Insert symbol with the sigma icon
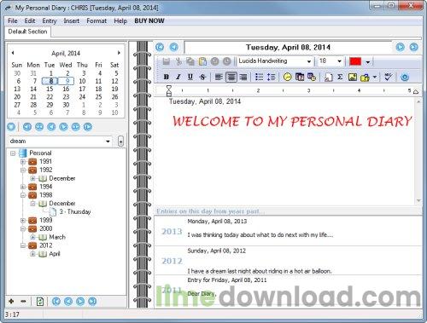This screenshot has width=427, height=323. [x=340, y=77]
